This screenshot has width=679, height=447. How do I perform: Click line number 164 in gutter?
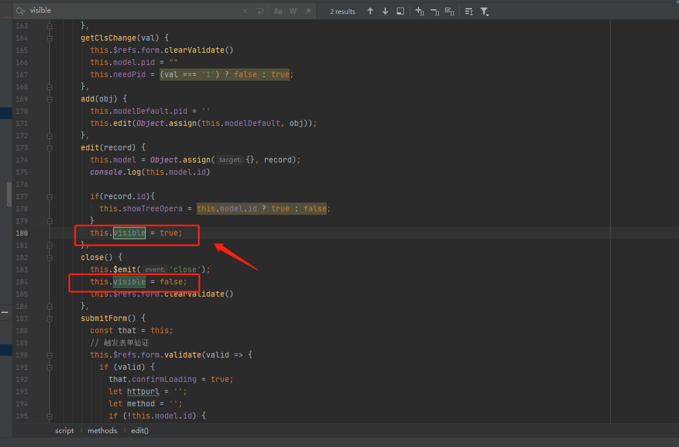tap(21, 38)
